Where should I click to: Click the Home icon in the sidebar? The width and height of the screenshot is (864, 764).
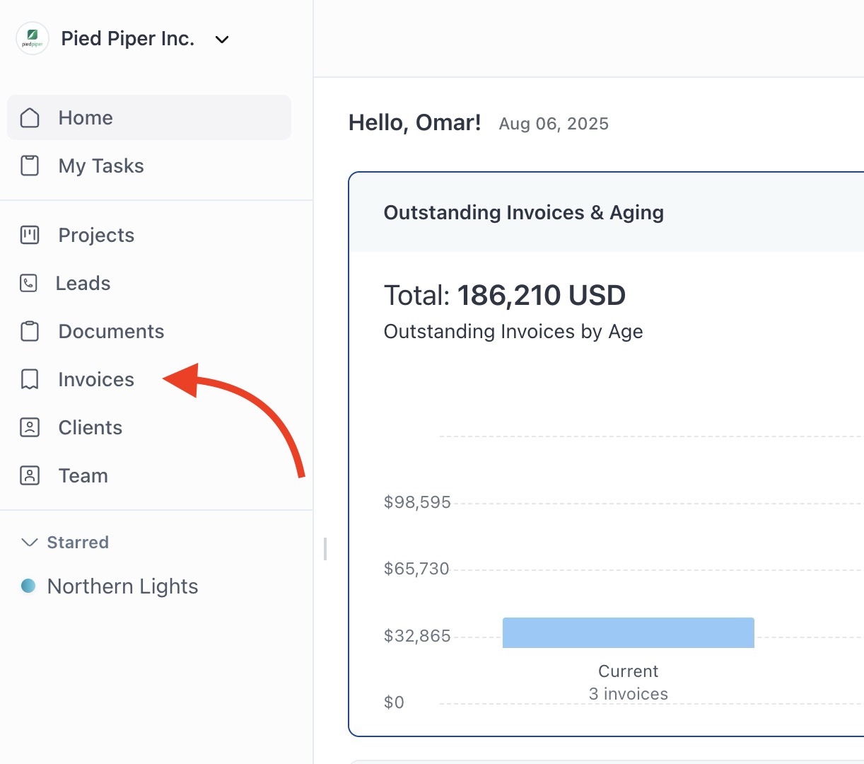[x=30, y=117]
